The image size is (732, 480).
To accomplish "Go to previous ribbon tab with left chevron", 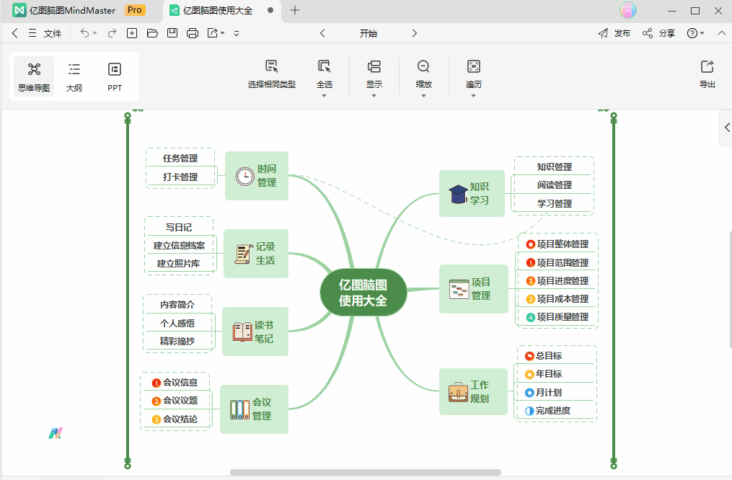I will [x=322, y=33].
